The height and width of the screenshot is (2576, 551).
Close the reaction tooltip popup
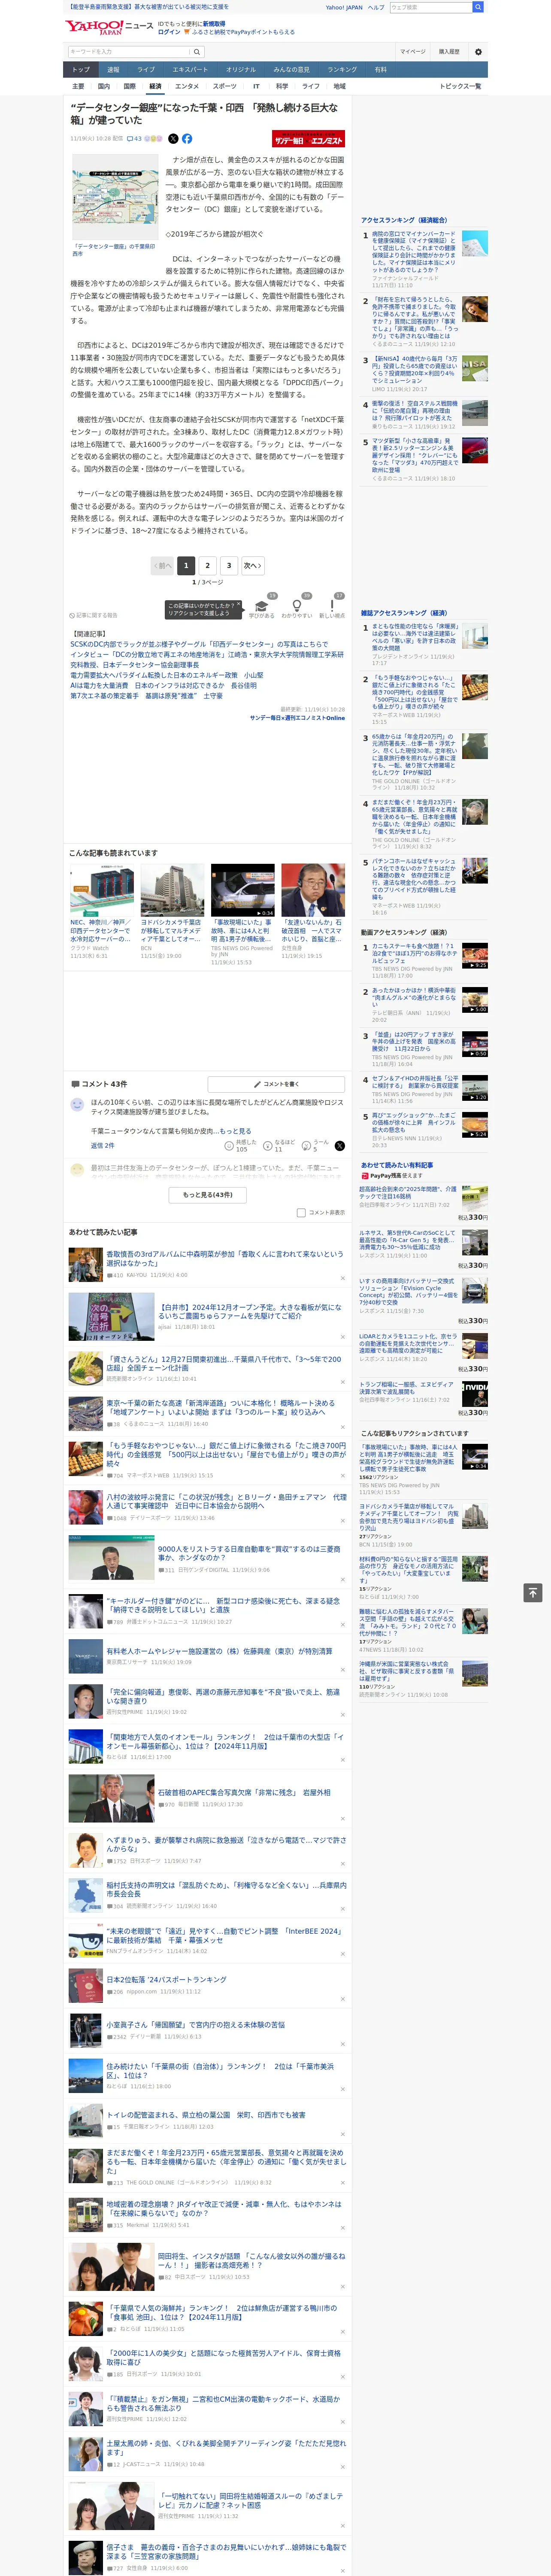240,605
